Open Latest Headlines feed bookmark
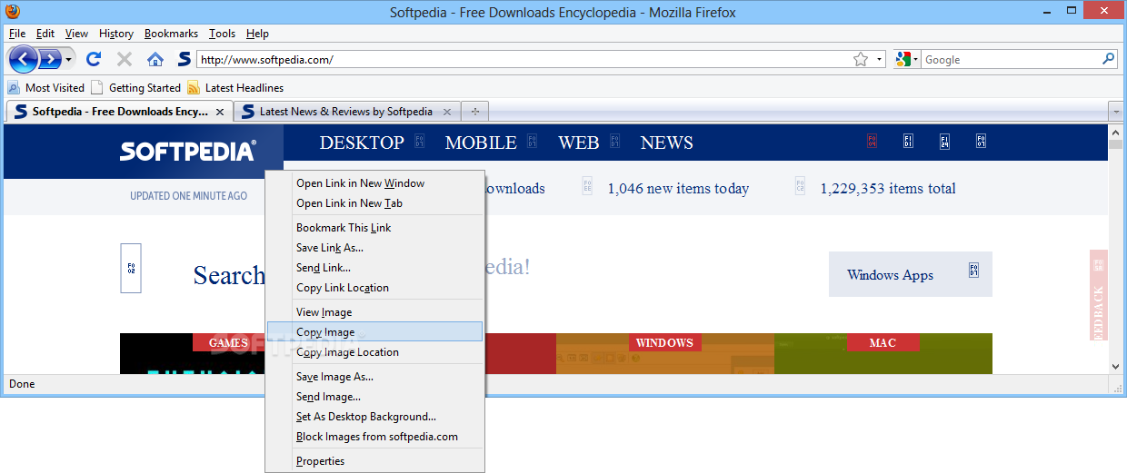 235,88
